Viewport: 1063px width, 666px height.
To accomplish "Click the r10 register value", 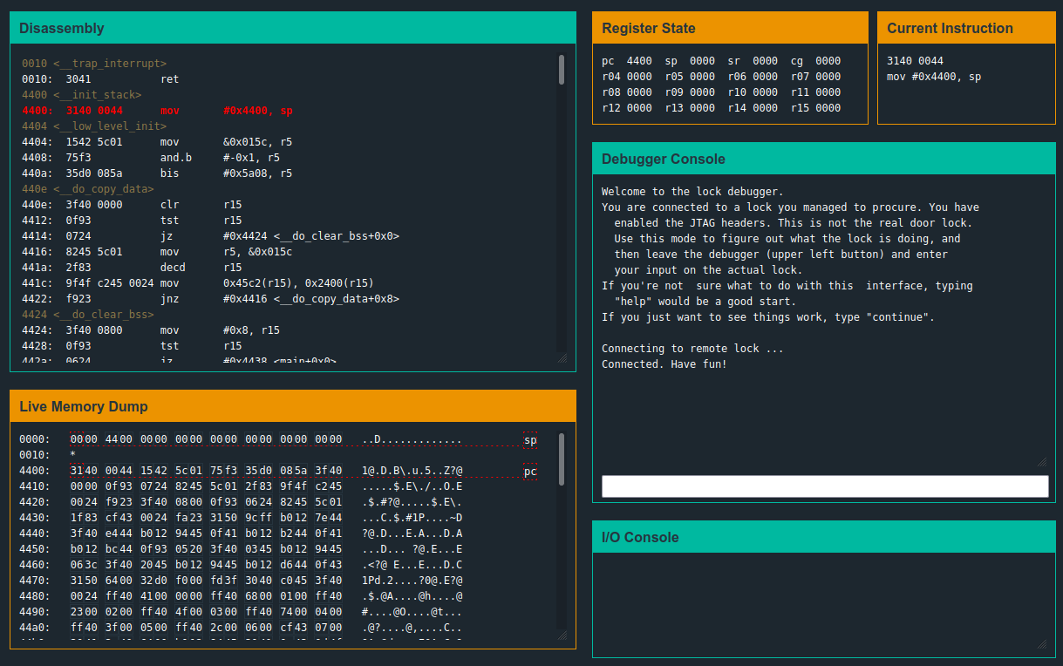I will (x=765, y=92).
